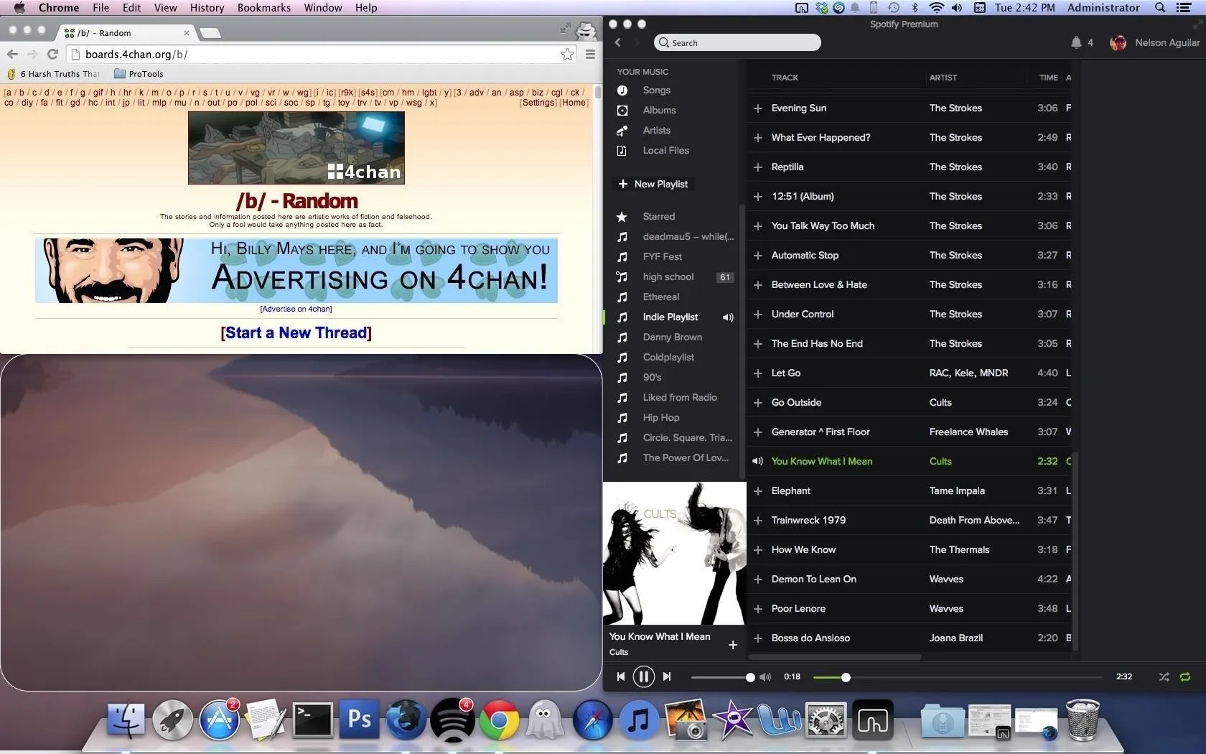Image resolution: width=1206 pixels, height=754 pixels.
Task: Open Terminal from the Dock
Action: 312,720
